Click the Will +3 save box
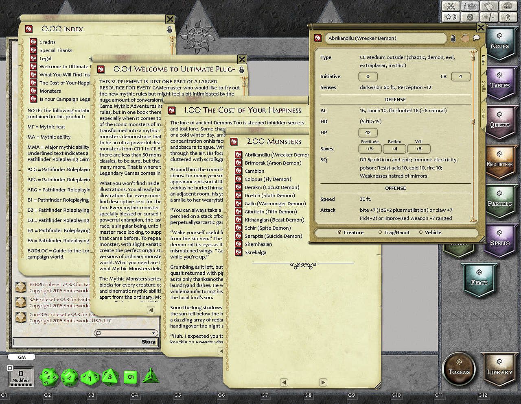 pos(419,149)
